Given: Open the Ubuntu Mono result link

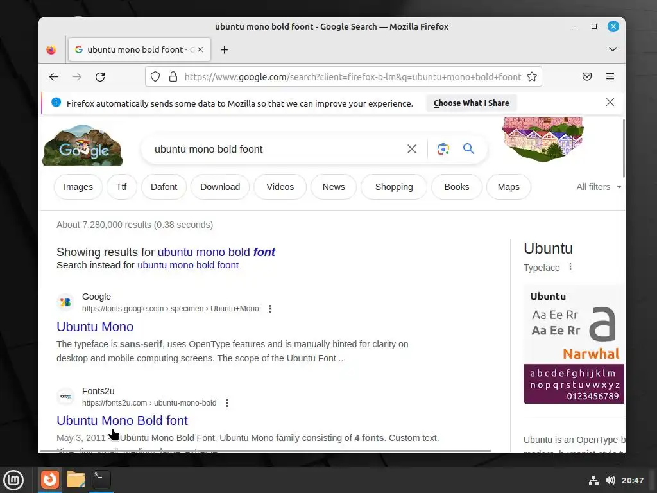Looking at the screenshot, I should (95, 327).
